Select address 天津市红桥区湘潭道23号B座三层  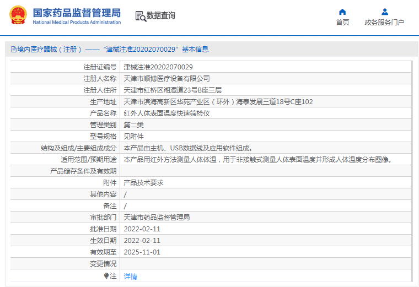pyautogui.click(x=173, y=90)
